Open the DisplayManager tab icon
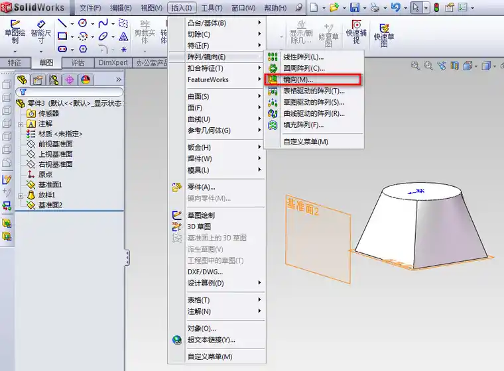Viewport: 504px width, 371px height. pos(86,79)
